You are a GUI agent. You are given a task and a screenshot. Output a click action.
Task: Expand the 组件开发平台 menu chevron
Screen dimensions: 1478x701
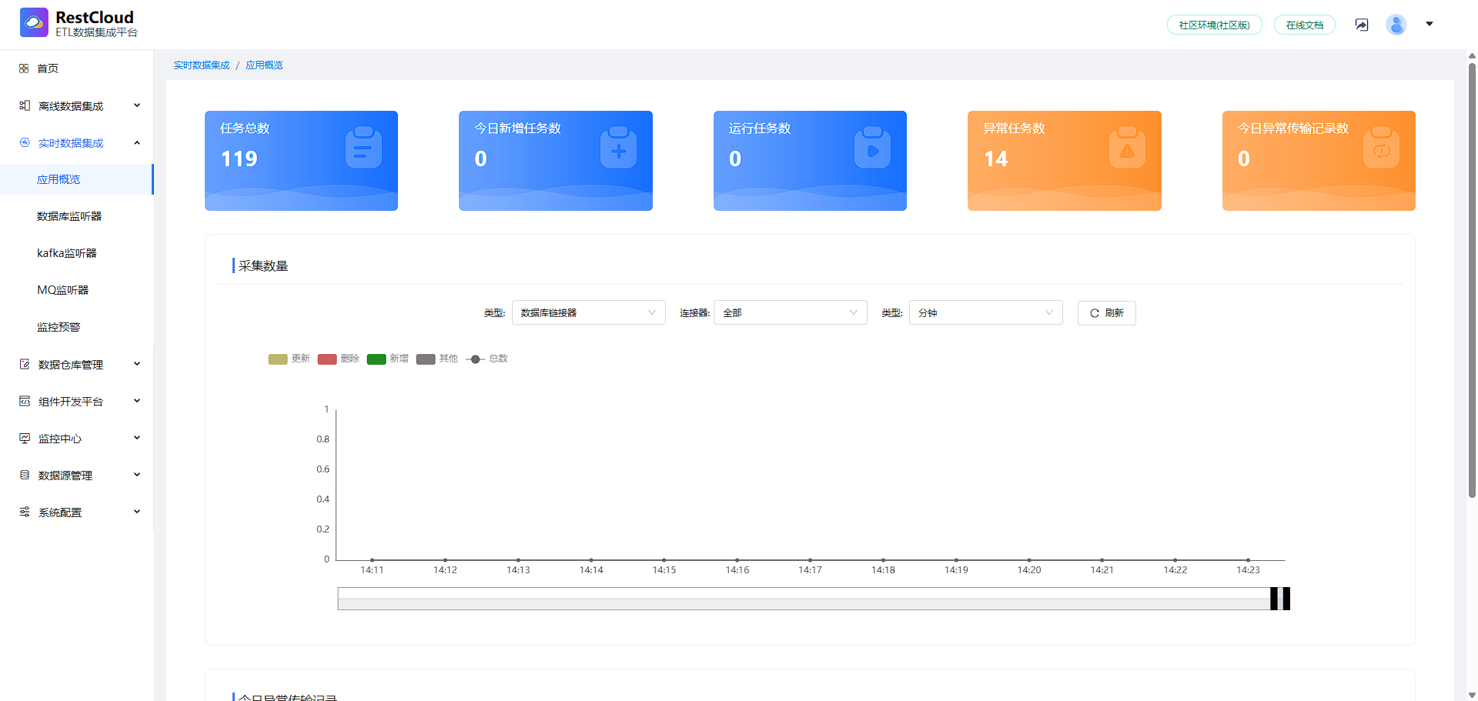137,401
